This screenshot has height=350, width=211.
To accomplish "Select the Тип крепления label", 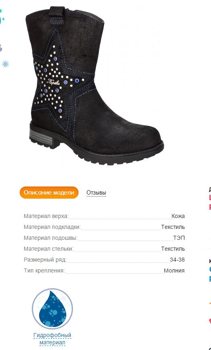I will point(44,270).
